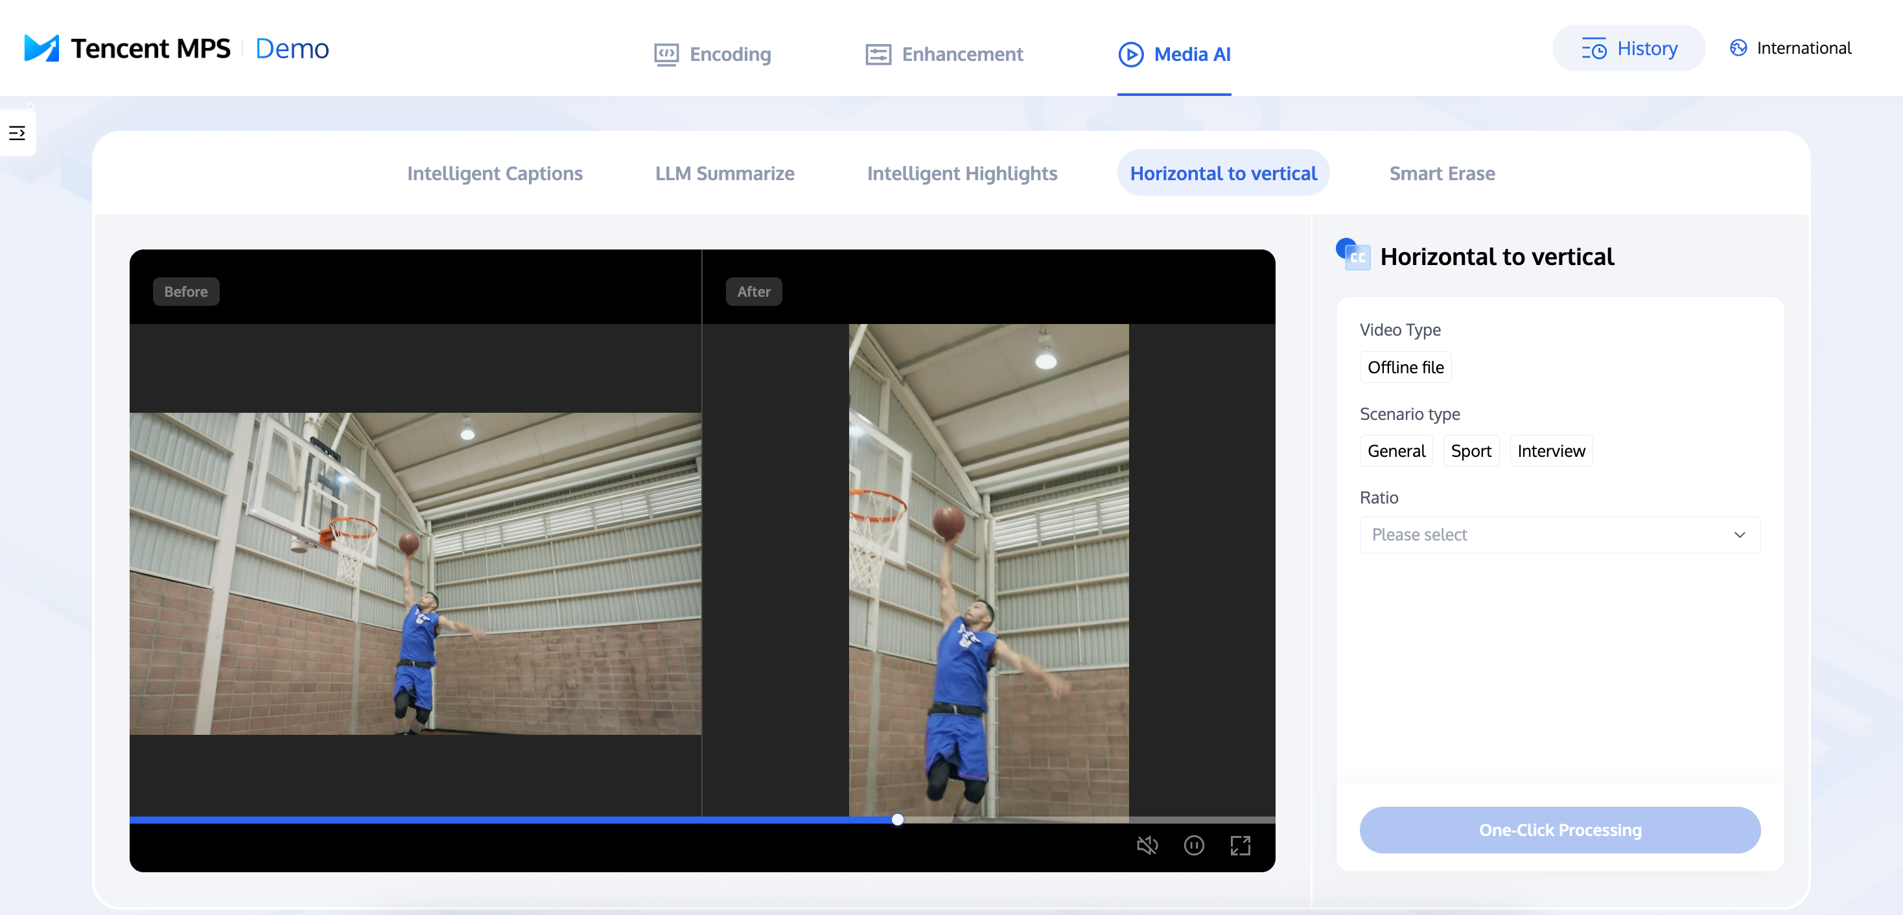Switch to the Smart Erase tab
Image resolution: width=1903 pixels, height=915 pixels.
pyautogui.click(x=1442, y=173)
